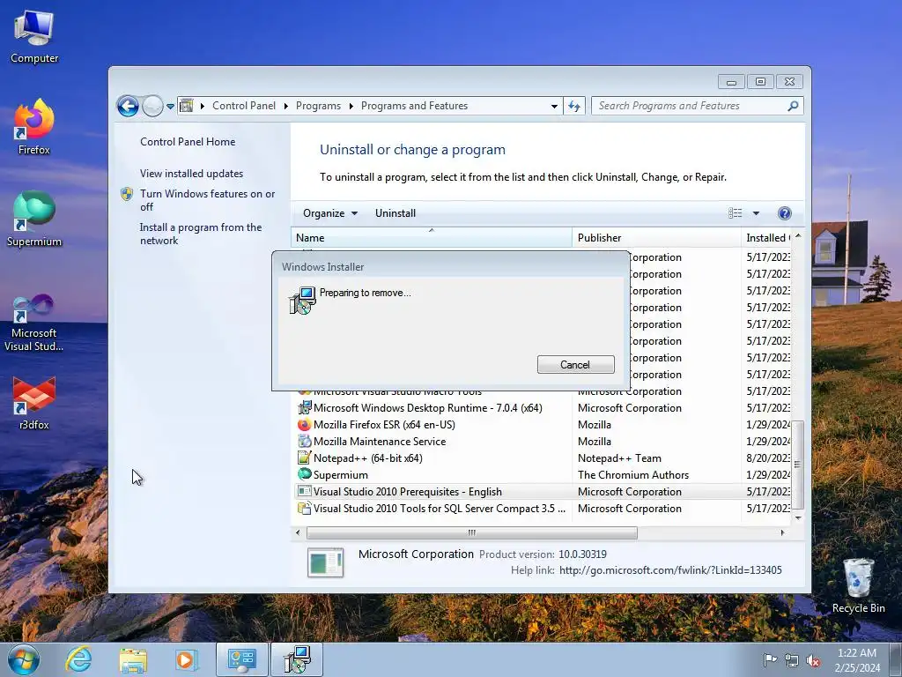Open the help question mark icon
This screenshot has width=902, height=677.
click(784, 213)
